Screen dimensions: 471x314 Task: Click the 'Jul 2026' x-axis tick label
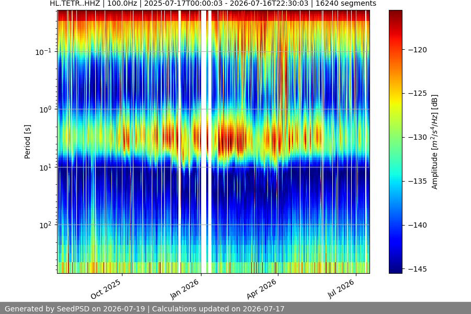(x=341, y=289)
